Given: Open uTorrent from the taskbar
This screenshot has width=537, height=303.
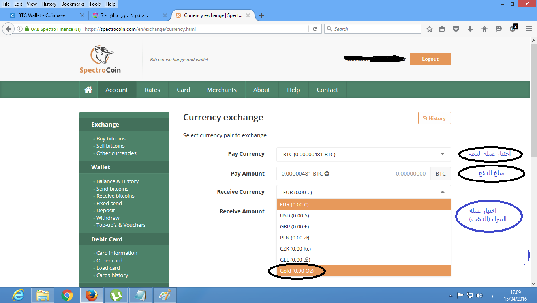Looking at the screenshot, I should click(116, 295).
